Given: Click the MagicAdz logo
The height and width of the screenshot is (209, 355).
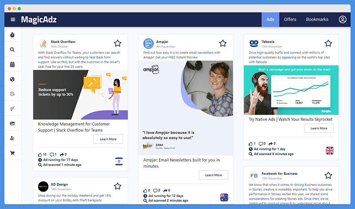Looking at the screenshot, I should click(39, 20).
